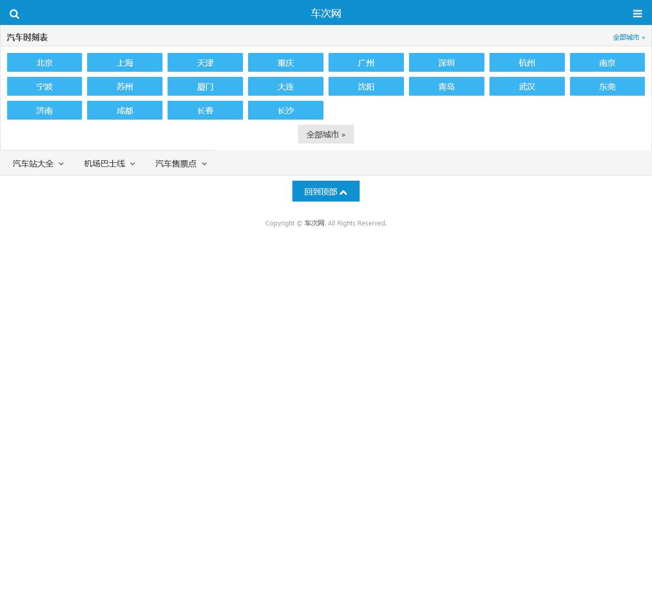Expand the 汽车售票点 dropdown
Screen dimensions: 652x594
181,163
